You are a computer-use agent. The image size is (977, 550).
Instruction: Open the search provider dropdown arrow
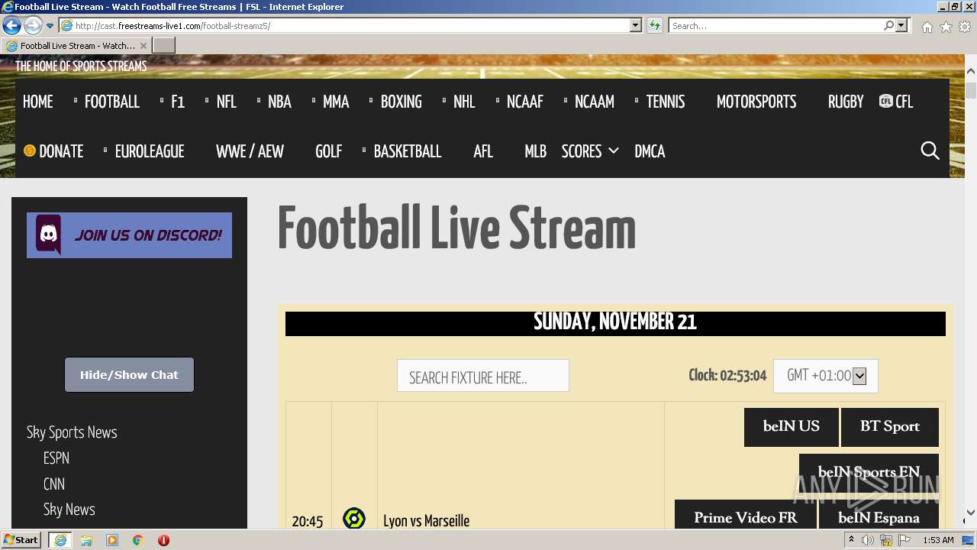click(x=901, y=26)
